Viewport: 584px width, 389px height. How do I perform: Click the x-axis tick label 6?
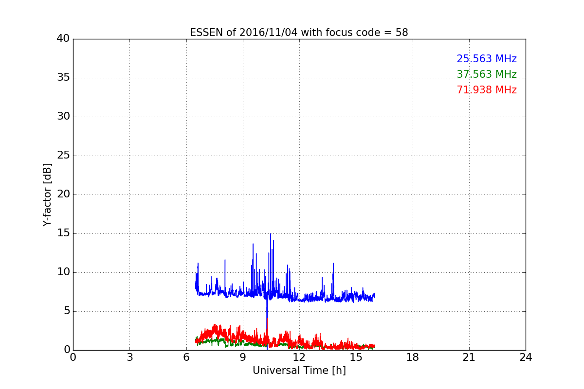(x=186, y=357)
